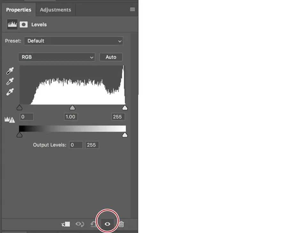Viewport: 288px width, 233px height.
Task: Select the layer mask icon
Action: pos(24,24)
